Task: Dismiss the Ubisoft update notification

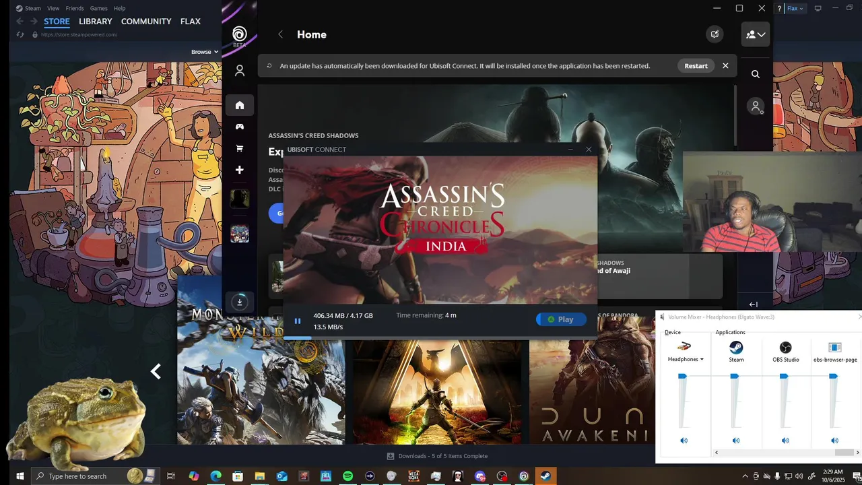Action: click(725, 66)
